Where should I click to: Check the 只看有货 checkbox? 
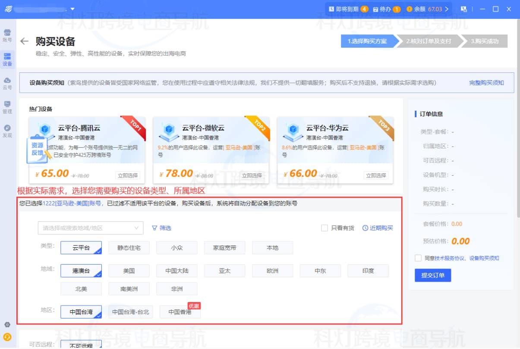(325, 228)
